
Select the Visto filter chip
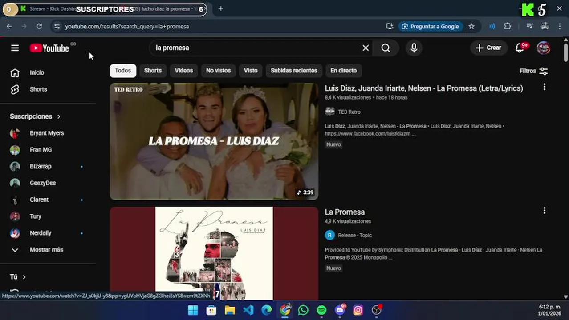click(251, 71)
